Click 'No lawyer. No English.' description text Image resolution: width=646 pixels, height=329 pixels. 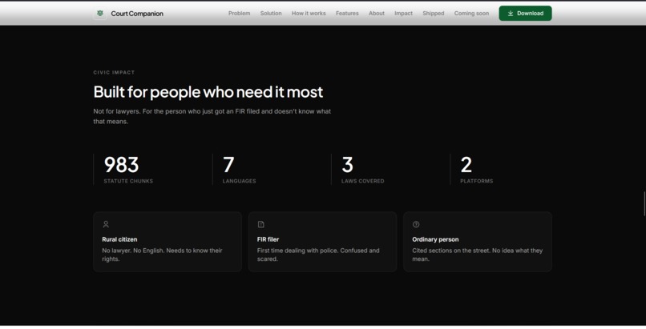162,255
